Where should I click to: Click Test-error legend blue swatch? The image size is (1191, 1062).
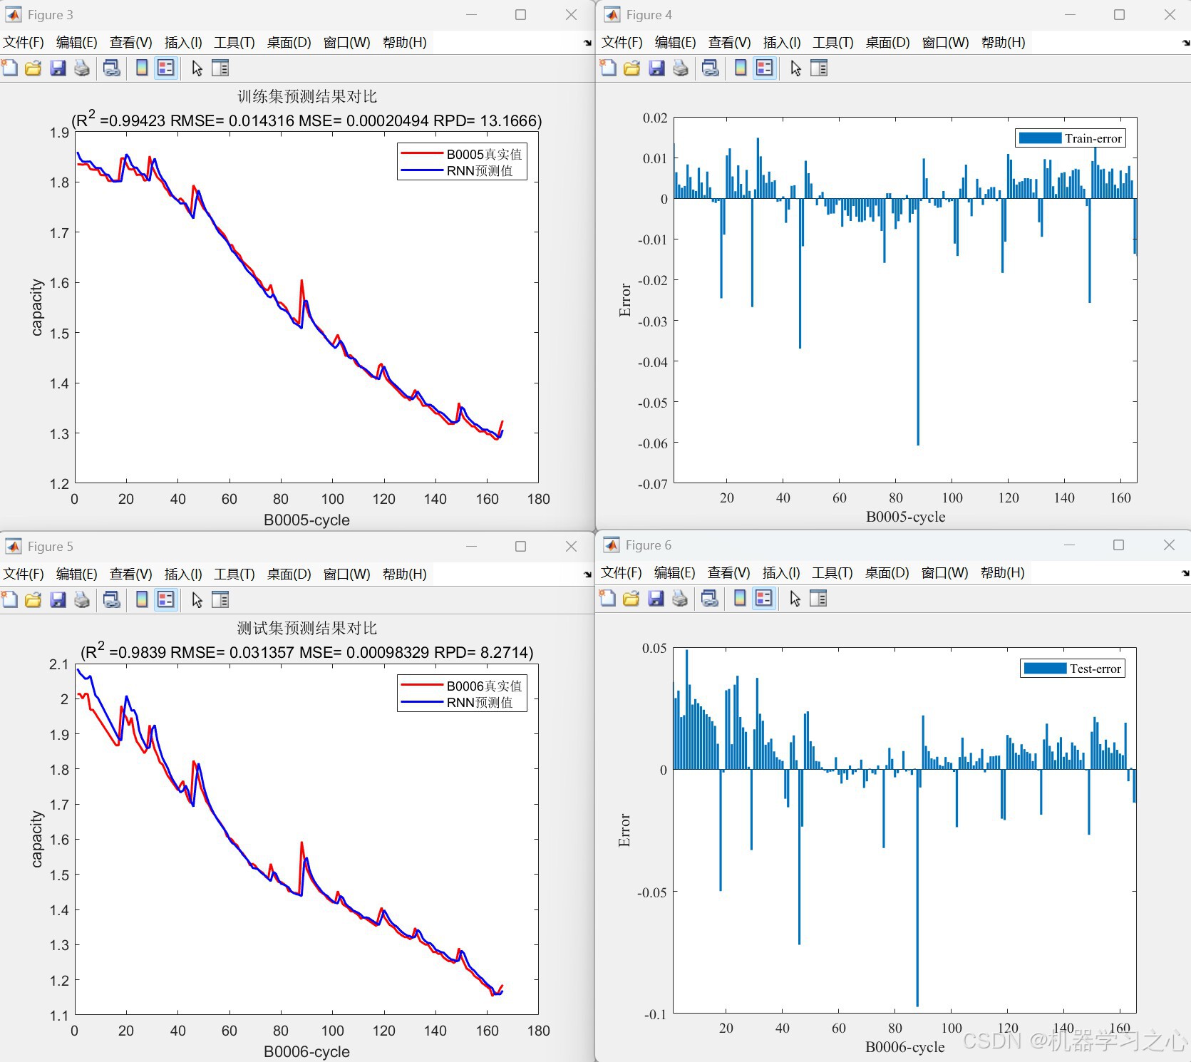point(1045,669)
